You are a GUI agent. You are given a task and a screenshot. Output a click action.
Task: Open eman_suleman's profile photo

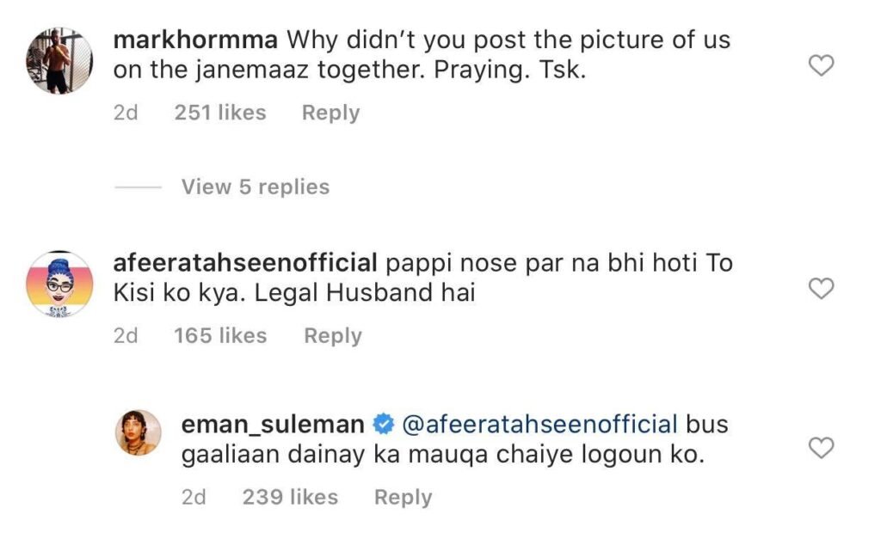(138, 432)
